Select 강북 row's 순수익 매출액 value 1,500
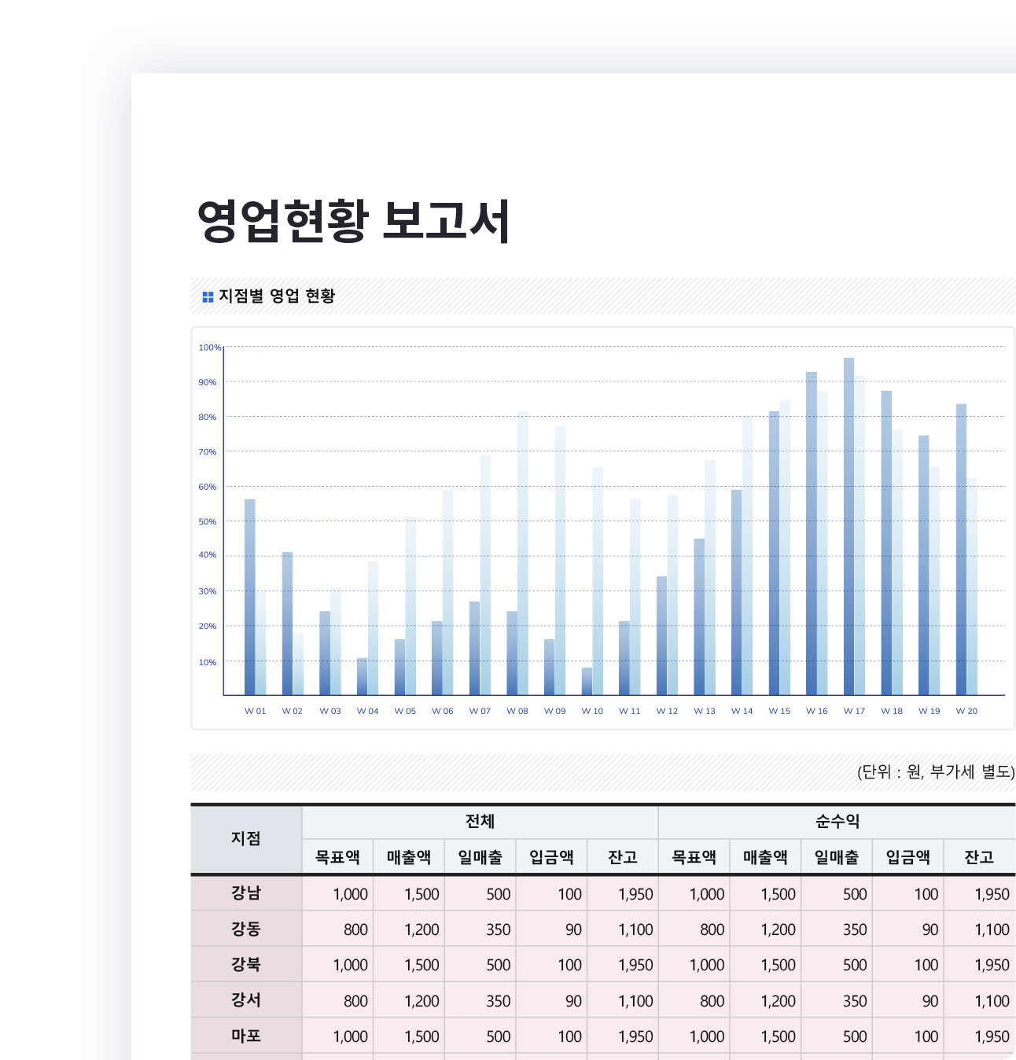 click(x=778, y=965)
